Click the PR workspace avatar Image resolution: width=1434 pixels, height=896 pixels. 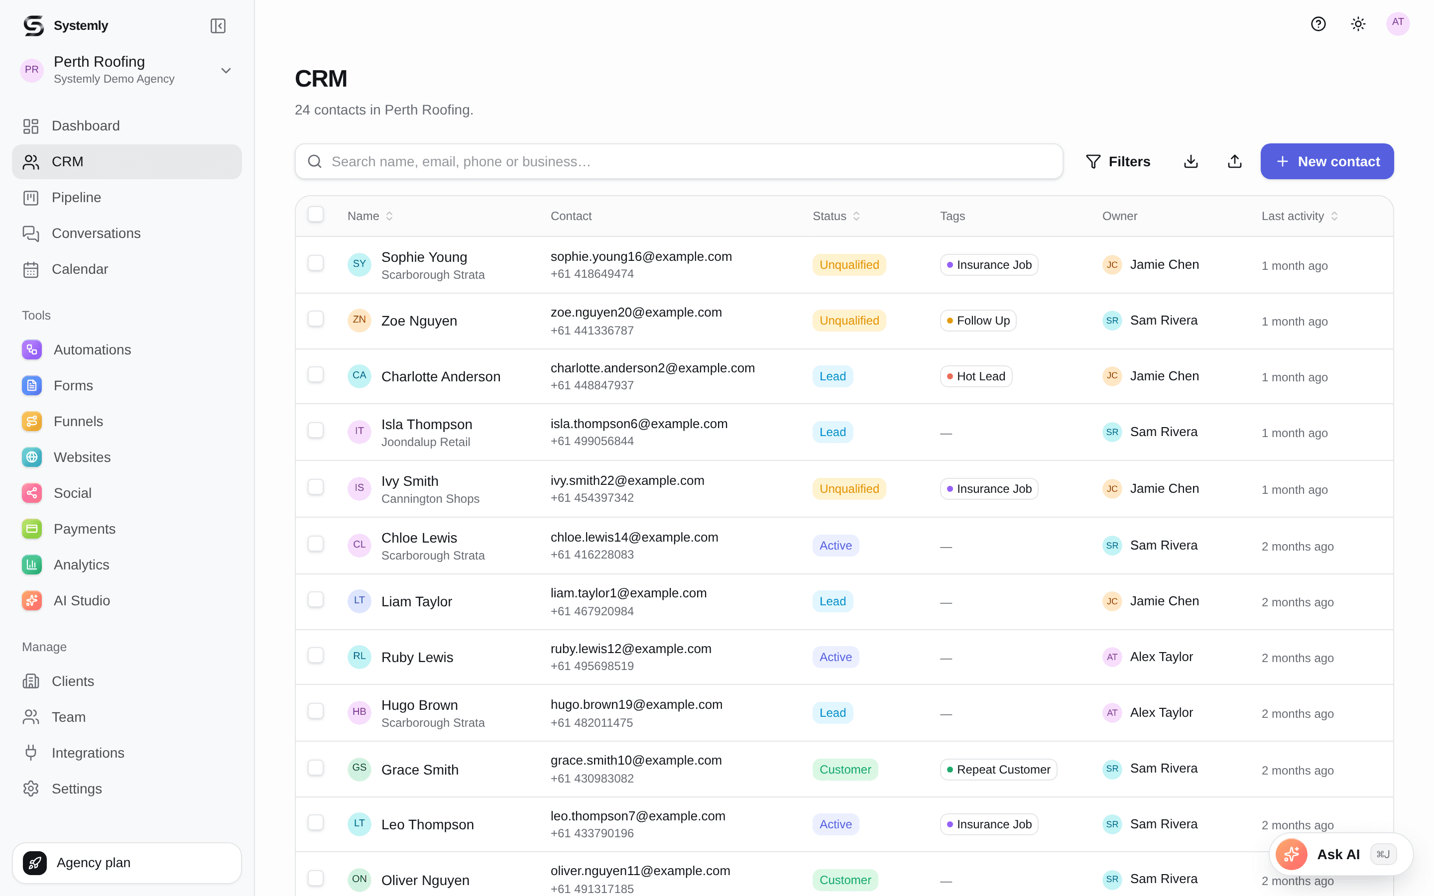(32, 70)
